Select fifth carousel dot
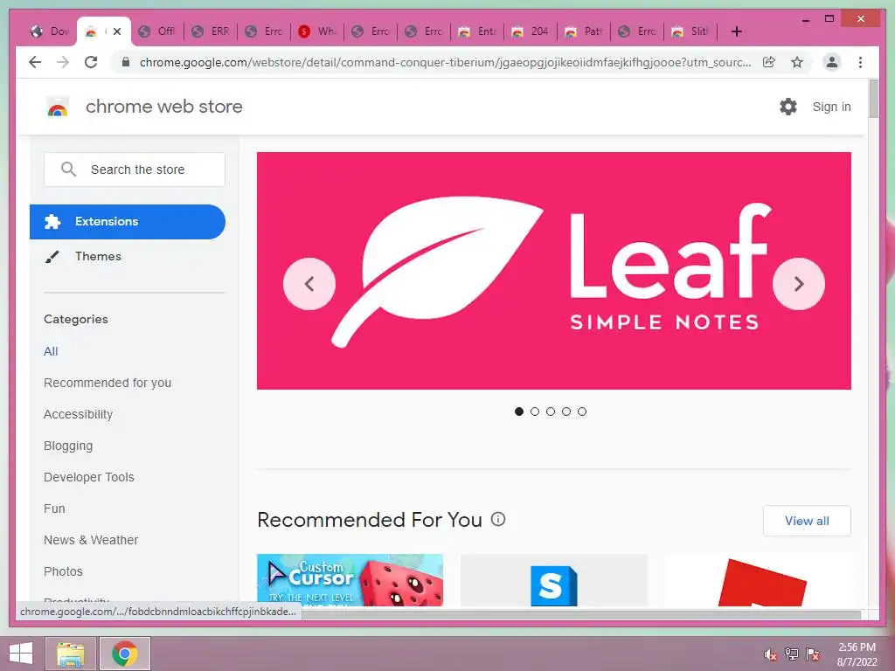The width and height of the screenshot is (895, 671). [x=581, y=412]
